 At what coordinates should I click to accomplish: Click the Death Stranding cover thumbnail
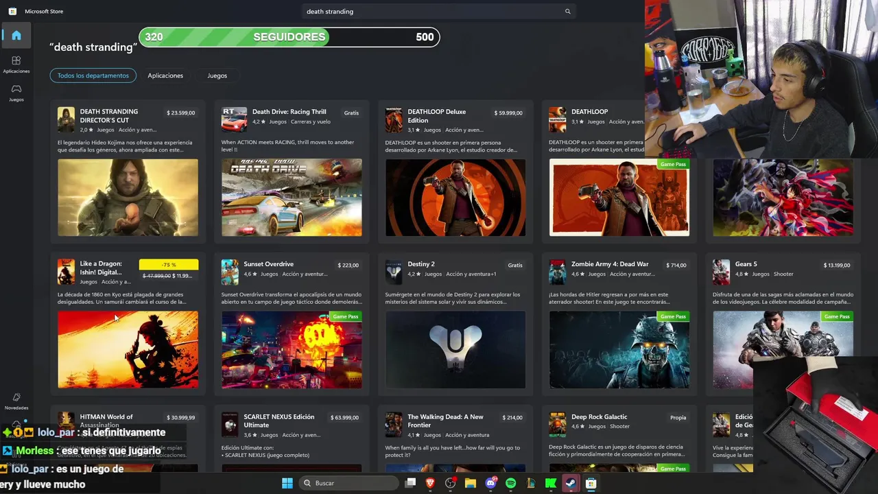(x=128, y=198)
